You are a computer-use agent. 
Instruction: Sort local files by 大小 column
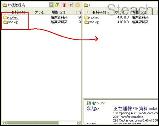pos(41,12)
